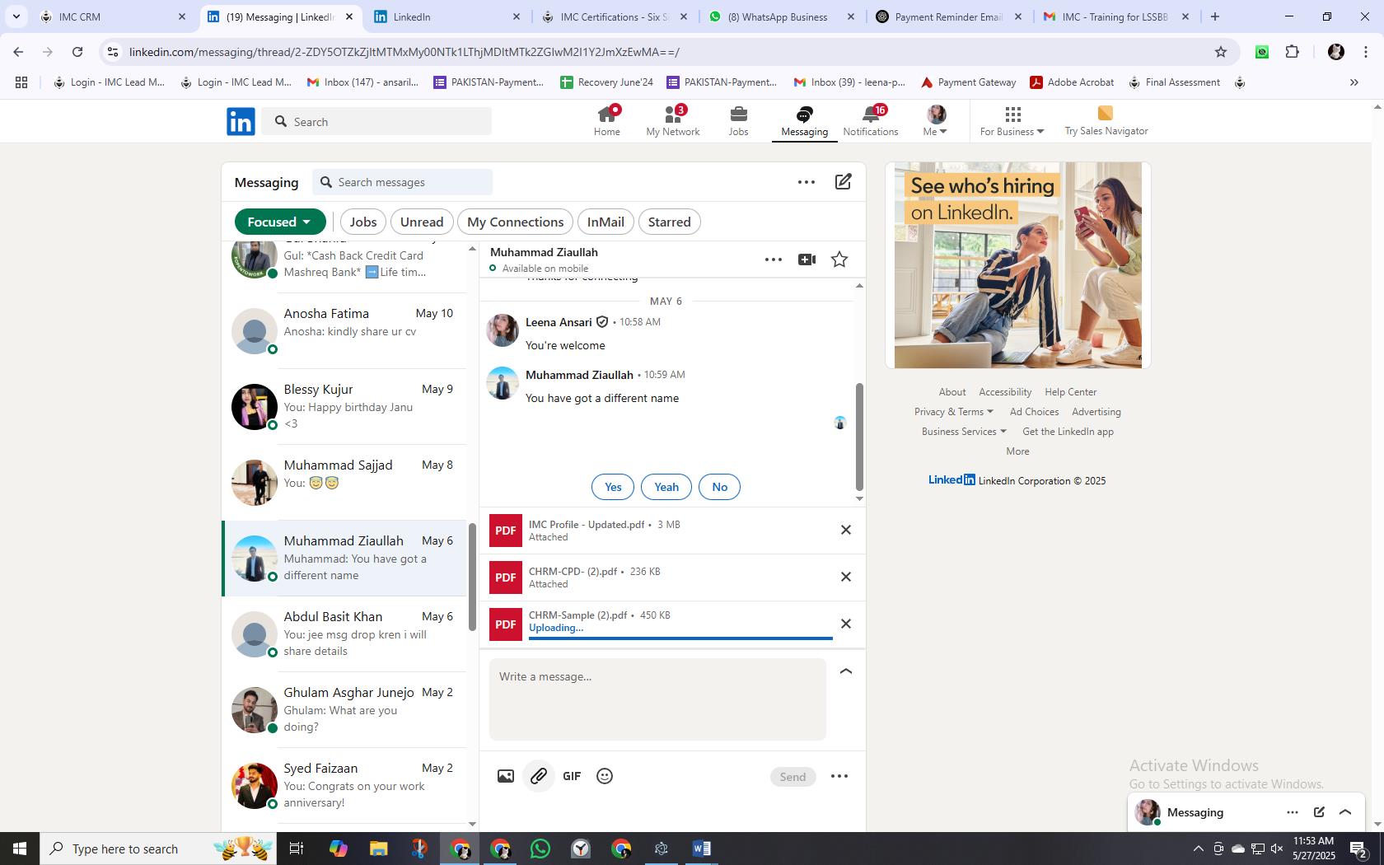Open the LinkedIn home logo
Image resolution: width=1384 pixels, height=865 pixels.
(241, 122)
